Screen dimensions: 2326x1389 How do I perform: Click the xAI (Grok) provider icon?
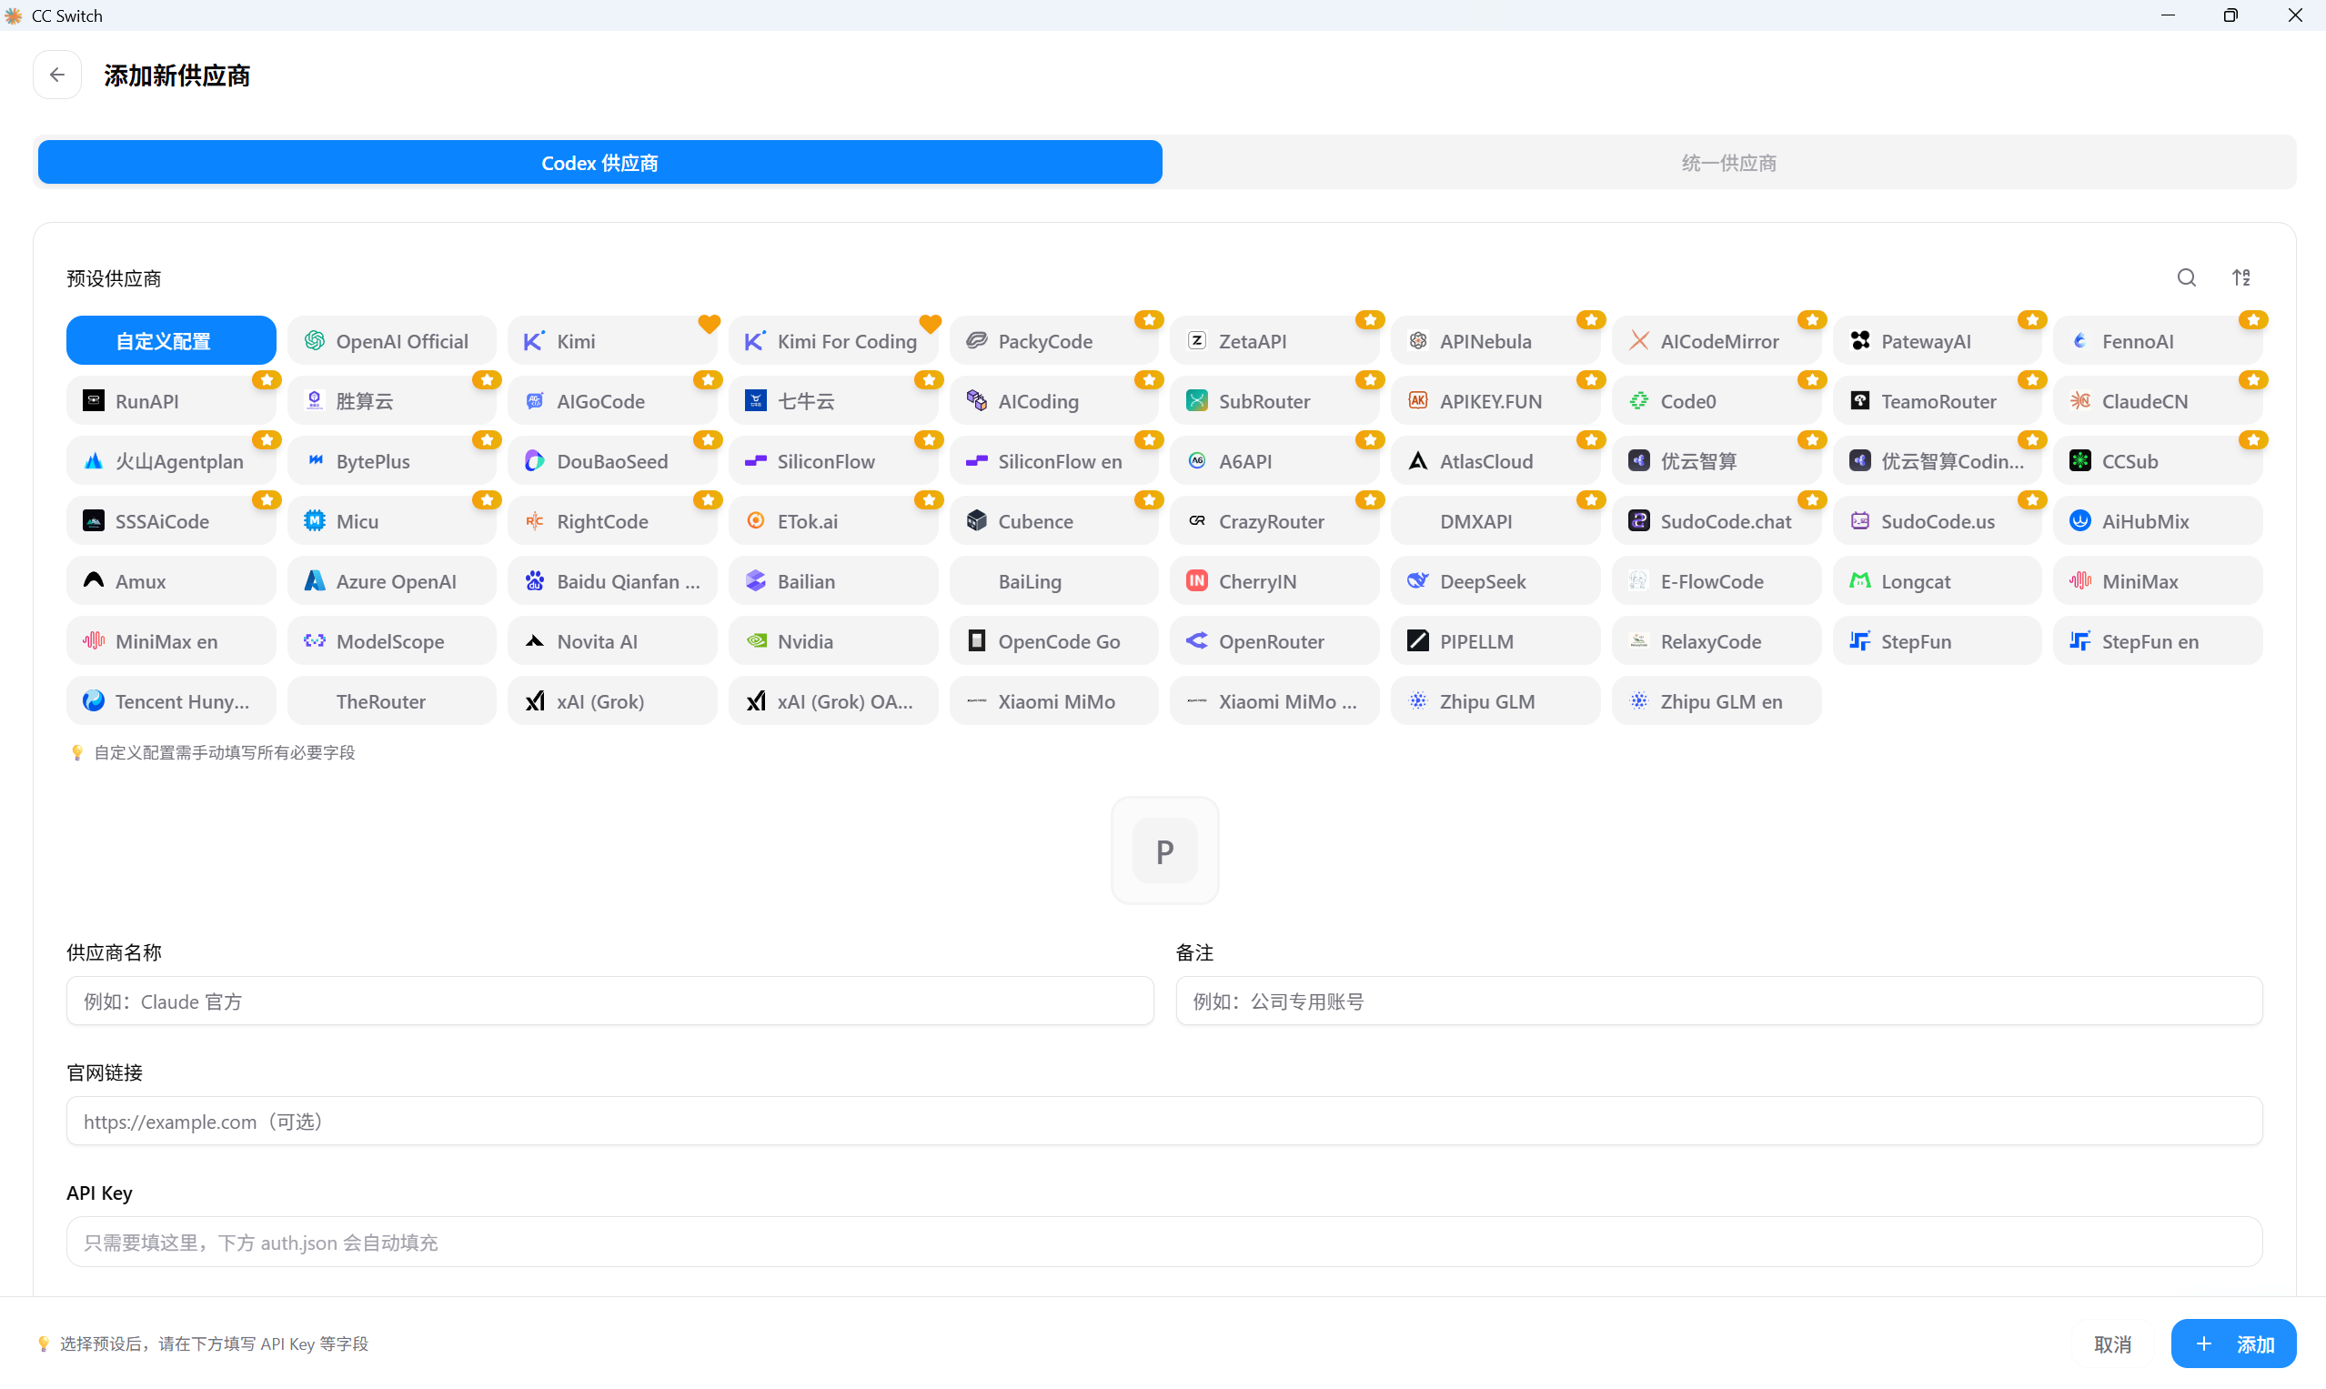[535, 701]
